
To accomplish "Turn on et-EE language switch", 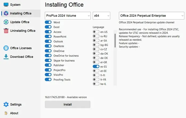I will coord(96,71).
